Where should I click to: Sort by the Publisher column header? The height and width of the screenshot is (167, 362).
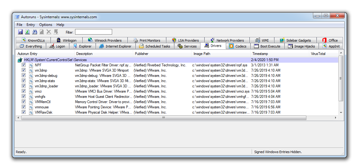141,54
